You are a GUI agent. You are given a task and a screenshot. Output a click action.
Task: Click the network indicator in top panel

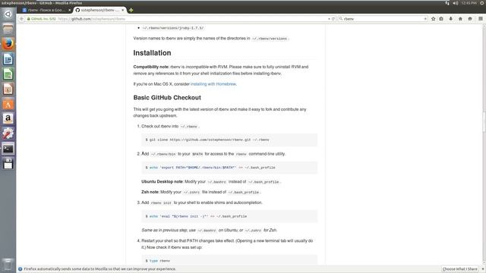[x=447, y=3]
